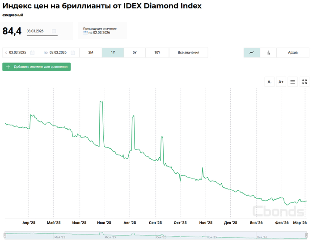Open calendar for end date 03.03.2026
Image resolution: width=313 pixels, height=243 pixels.
72,53
